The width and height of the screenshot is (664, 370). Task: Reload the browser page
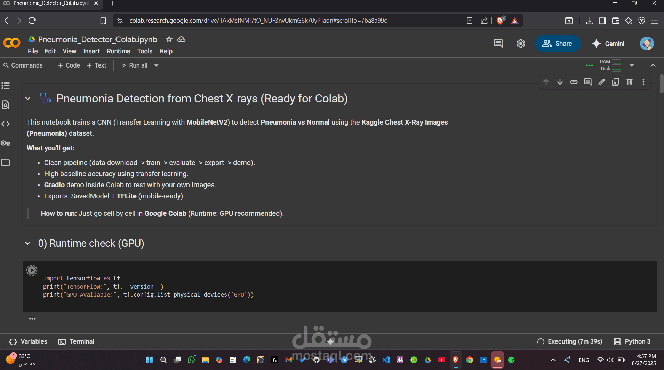tap(32, 21)
